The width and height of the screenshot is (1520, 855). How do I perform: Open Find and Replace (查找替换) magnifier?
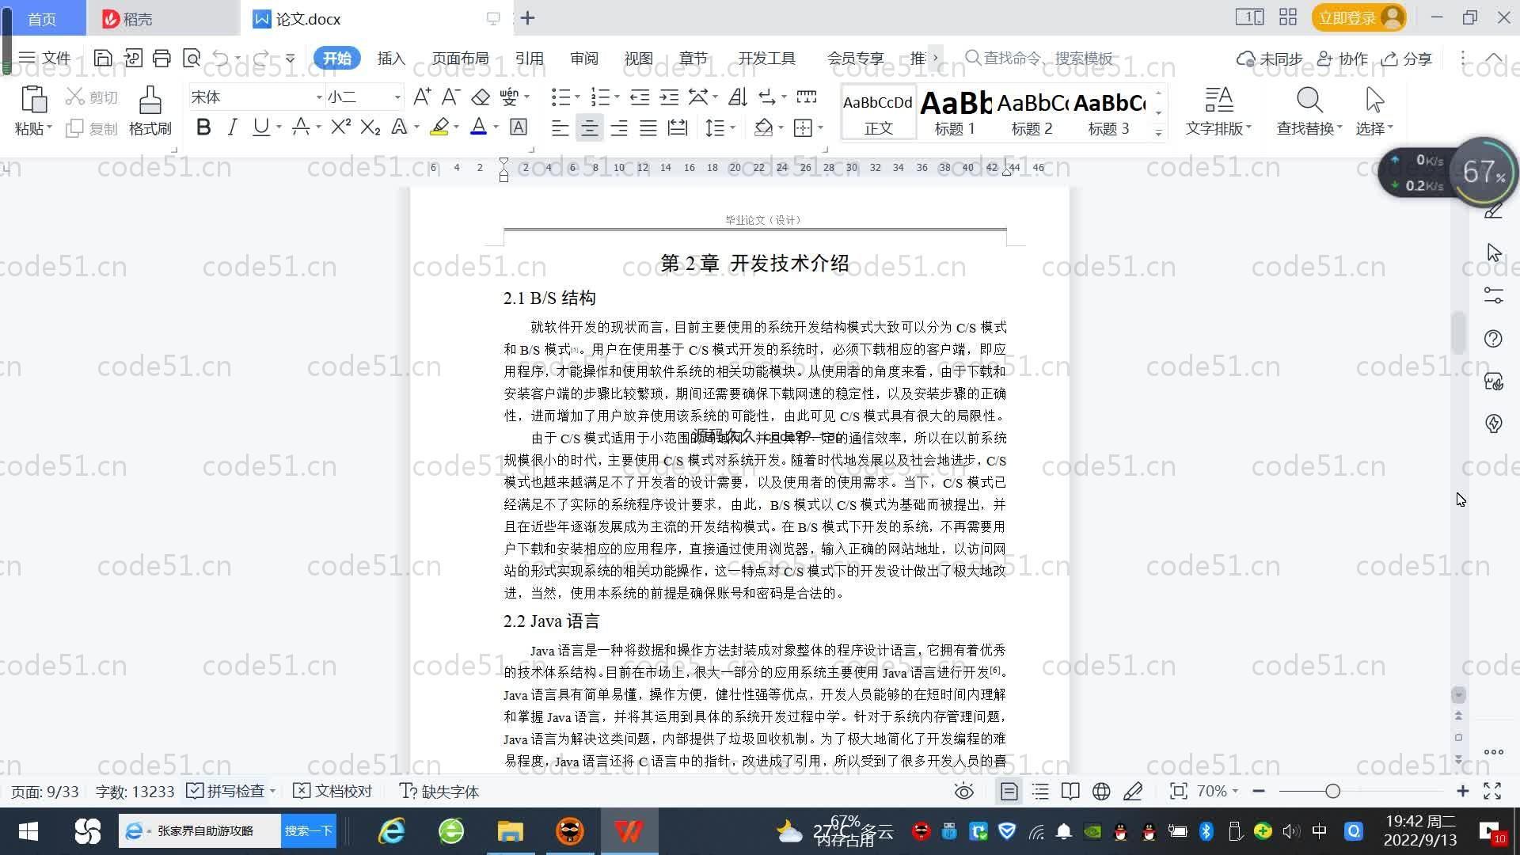pyautogui.click(x=1309, y=100)
